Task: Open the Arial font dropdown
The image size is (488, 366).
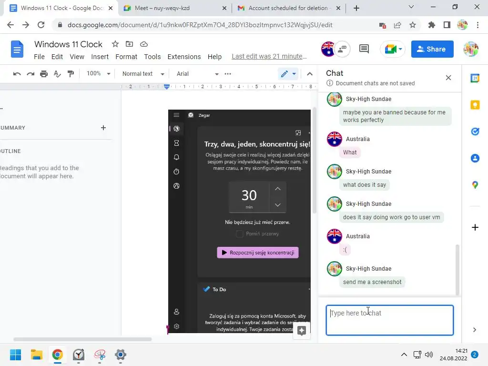Action: (197, 74)
